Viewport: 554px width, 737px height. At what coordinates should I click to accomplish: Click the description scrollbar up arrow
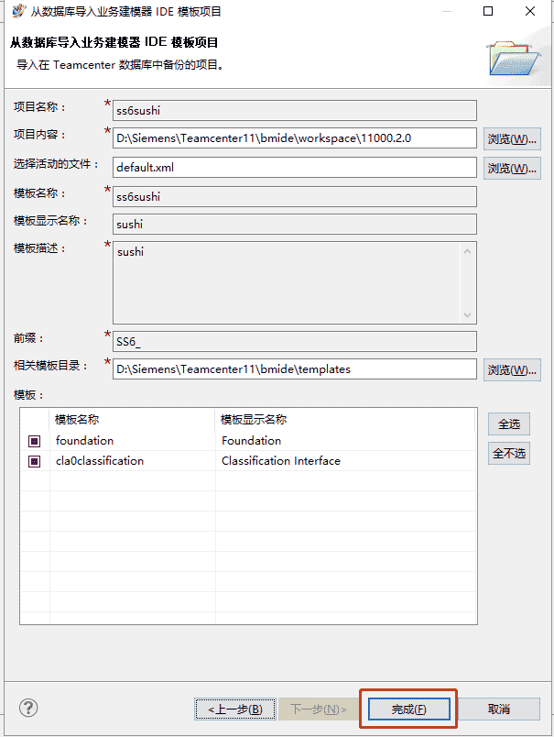[x=467, y=251]
